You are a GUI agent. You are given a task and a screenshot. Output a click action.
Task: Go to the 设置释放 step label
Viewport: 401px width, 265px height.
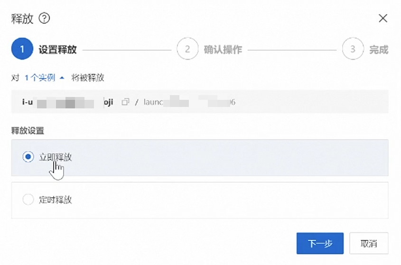(57, 50)
